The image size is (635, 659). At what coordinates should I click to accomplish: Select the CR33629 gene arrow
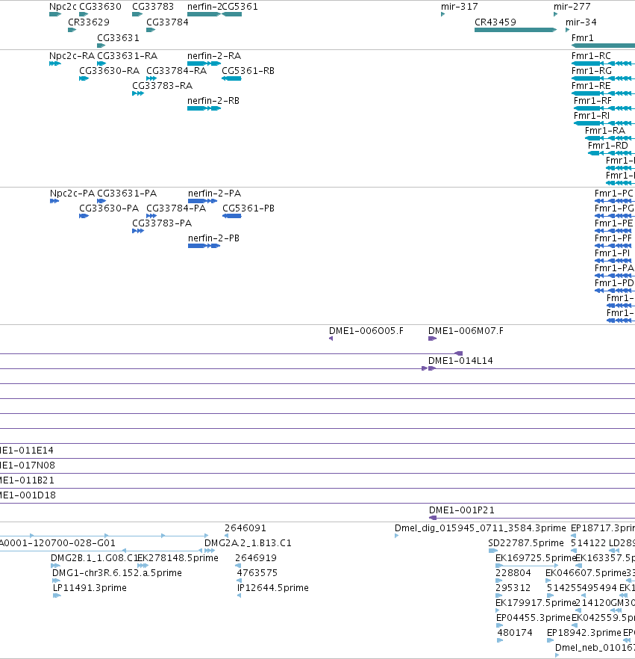tap(72, 30)
